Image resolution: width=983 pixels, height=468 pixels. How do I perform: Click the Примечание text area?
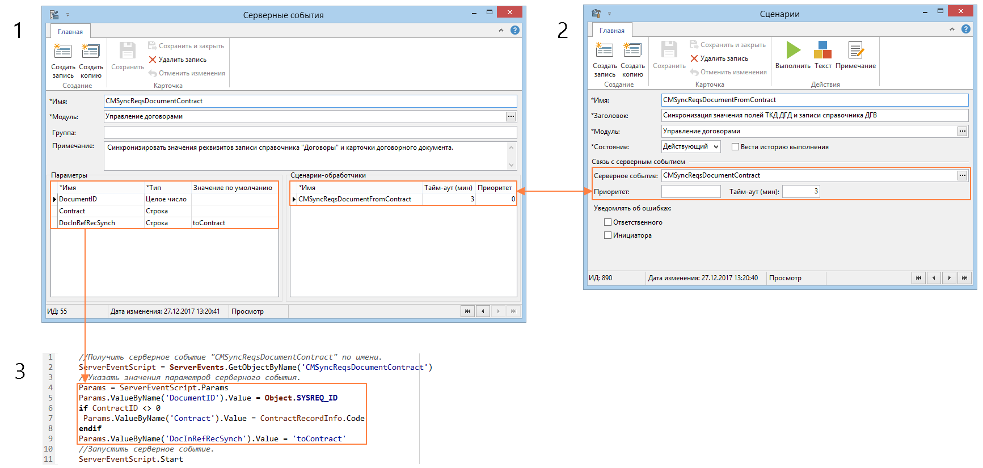tap(306, 155)
